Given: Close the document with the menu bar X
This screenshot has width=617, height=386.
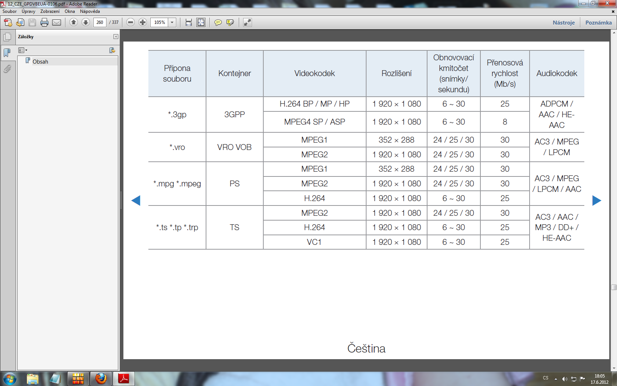Looking at the screenshot, I should tap(613, 11).
